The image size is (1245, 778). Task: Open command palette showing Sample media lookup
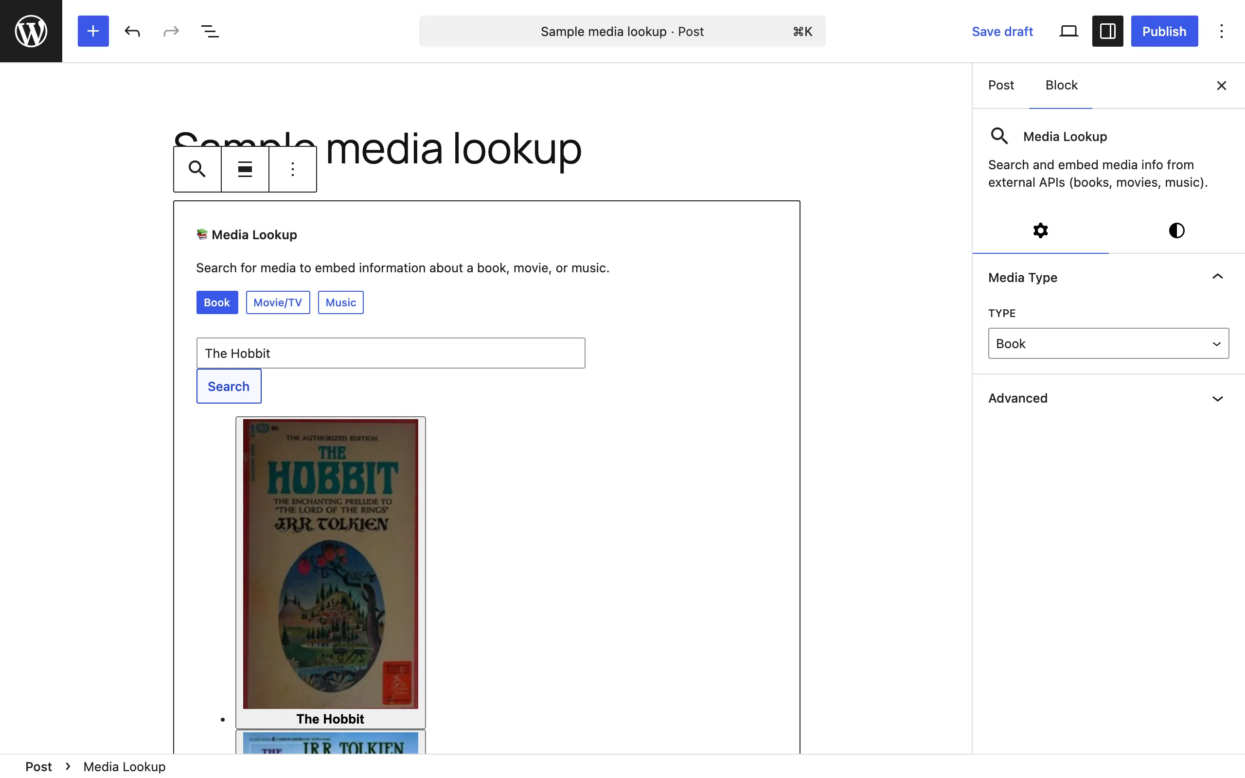[622, 31]
